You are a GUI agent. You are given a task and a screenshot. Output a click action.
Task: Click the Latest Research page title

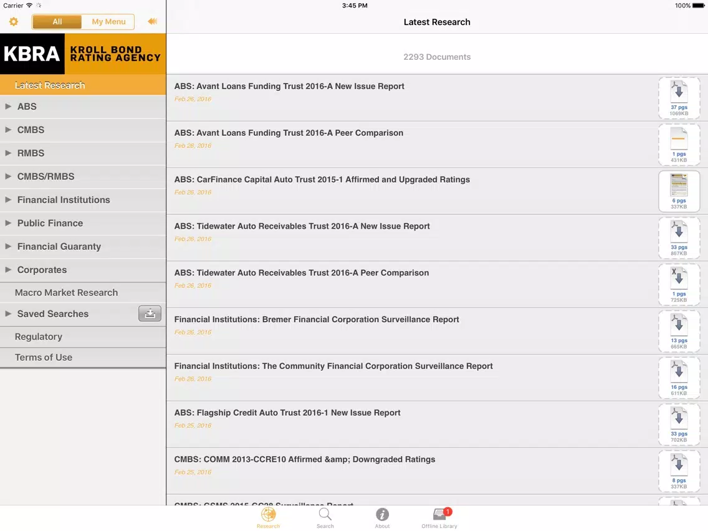coord(437,22)
